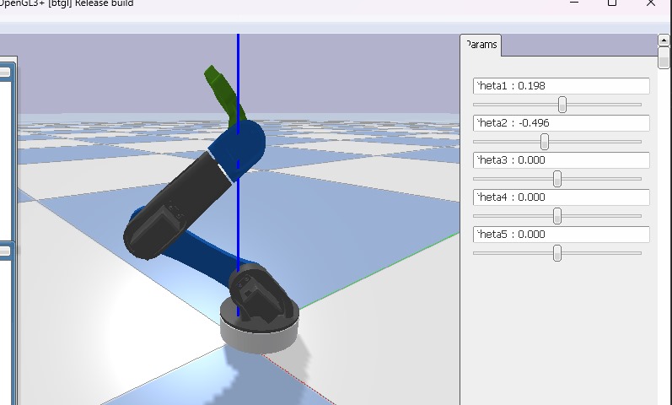Focus the theta4 value field
Viewport: 672px width, 405px height.
pyautogui.click(x=562, y=197)
